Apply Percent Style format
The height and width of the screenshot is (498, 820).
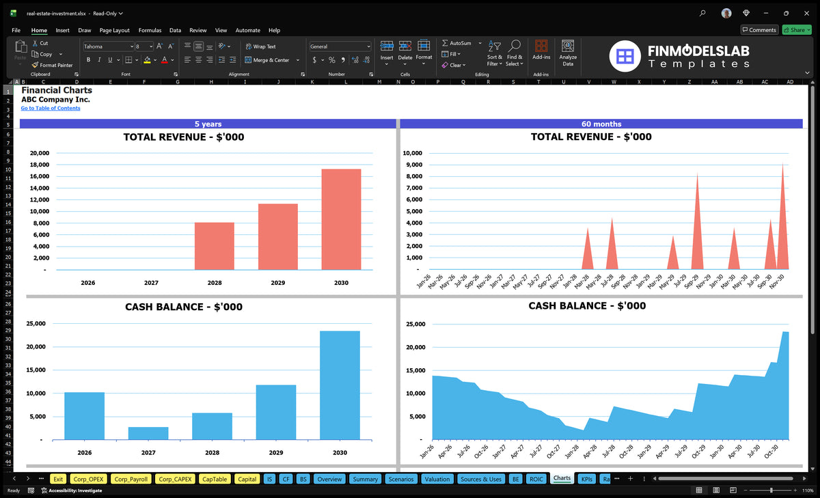click(331, 60)
